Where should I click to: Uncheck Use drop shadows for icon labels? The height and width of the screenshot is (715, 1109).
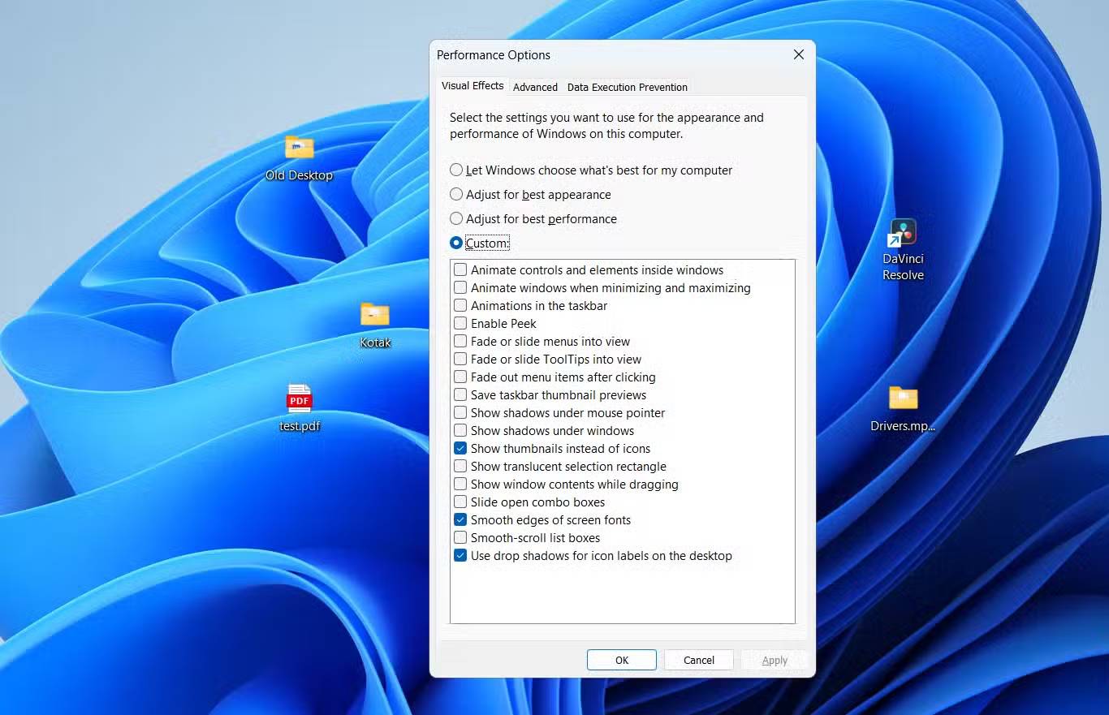click(x=460, y=555)
